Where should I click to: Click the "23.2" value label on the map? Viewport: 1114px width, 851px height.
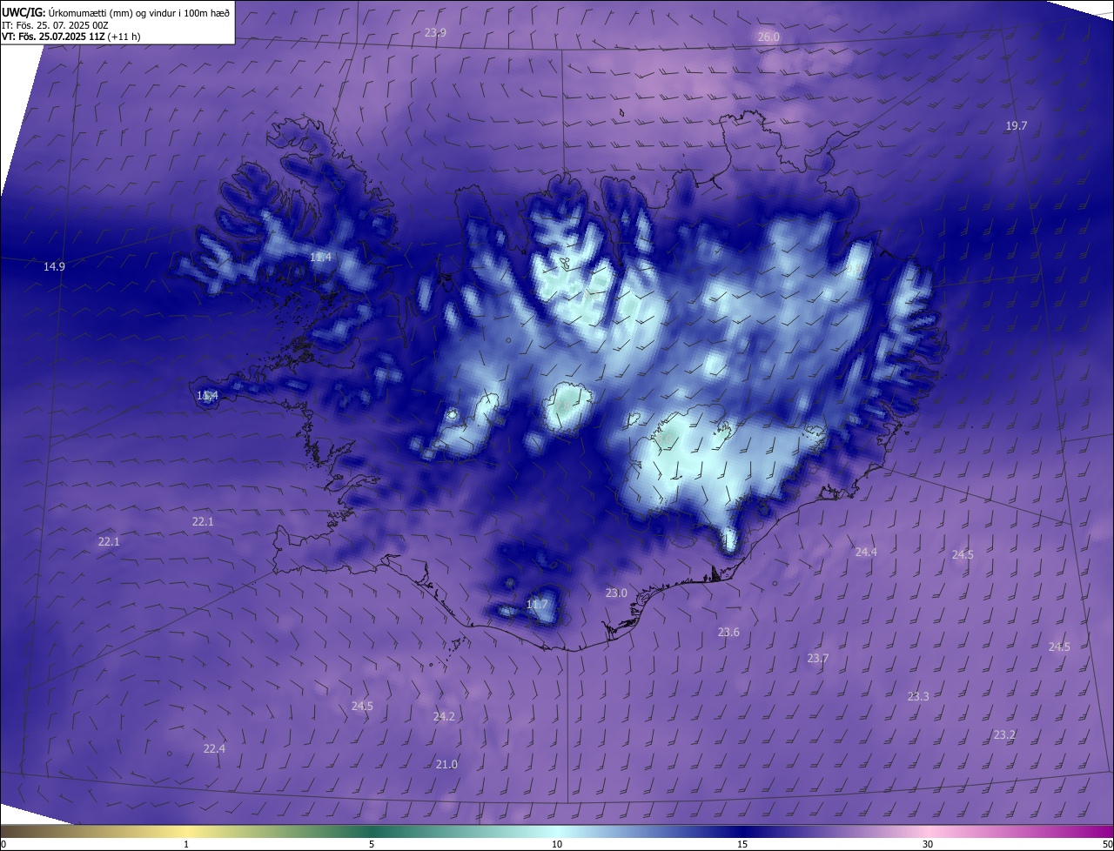[x=1004, y=735]
